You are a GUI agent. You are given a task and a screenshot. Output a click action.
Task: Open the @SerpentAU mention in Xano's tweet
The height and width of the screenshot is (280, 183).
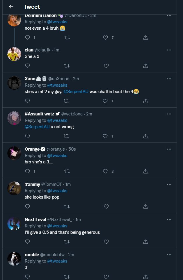tap(76, 92)
